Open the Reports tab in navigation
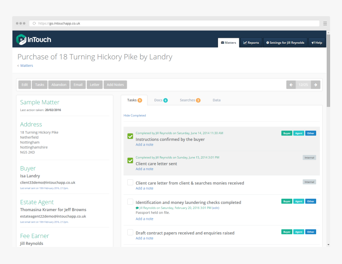 click(x=251, y=43)
